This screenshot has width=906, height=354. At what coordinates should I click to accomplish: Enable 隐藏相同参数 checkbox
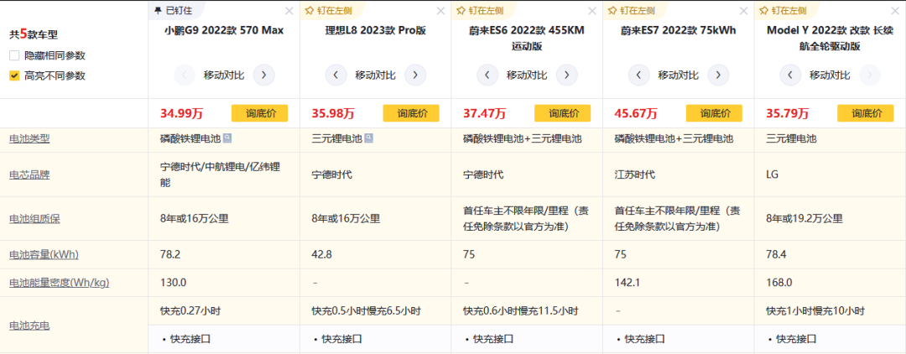coord(14,56)
